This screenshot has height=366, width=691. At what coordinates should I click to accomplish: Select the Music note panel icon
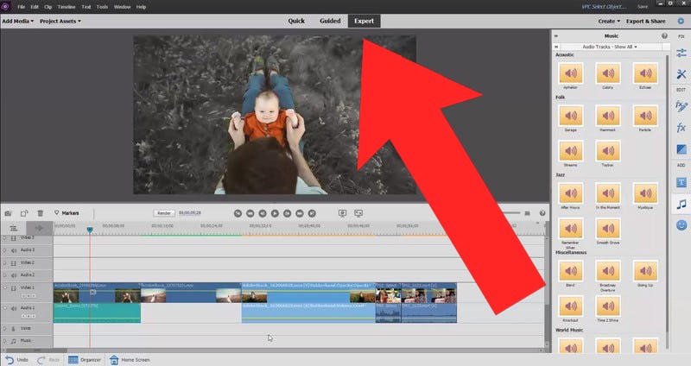pos(681,205)
